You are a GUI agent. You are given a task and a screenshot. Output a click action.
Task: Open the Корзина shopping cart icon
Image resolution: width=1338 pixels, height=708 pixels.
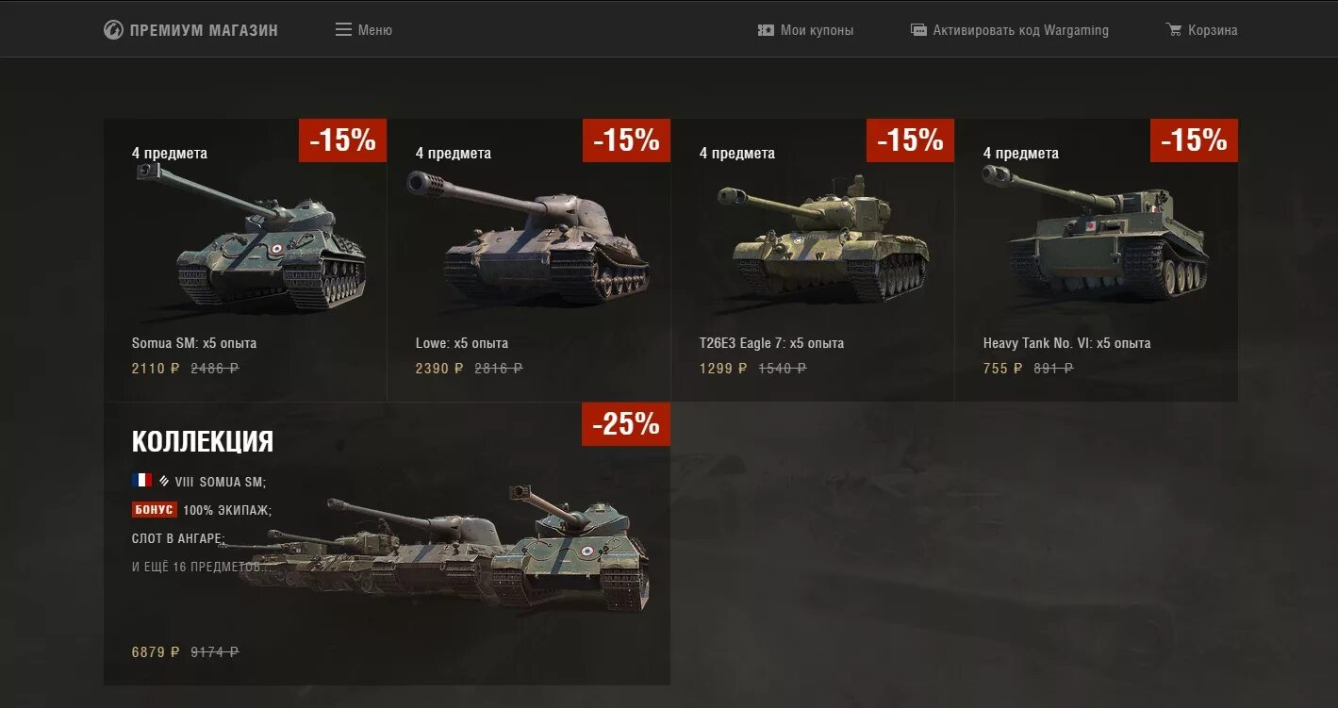click(1174, 30)
